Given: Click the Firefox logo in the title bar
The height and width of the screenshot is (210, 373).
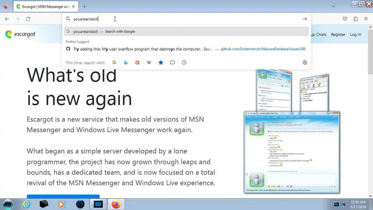Looking at the screenshot, I should (6, 6).
